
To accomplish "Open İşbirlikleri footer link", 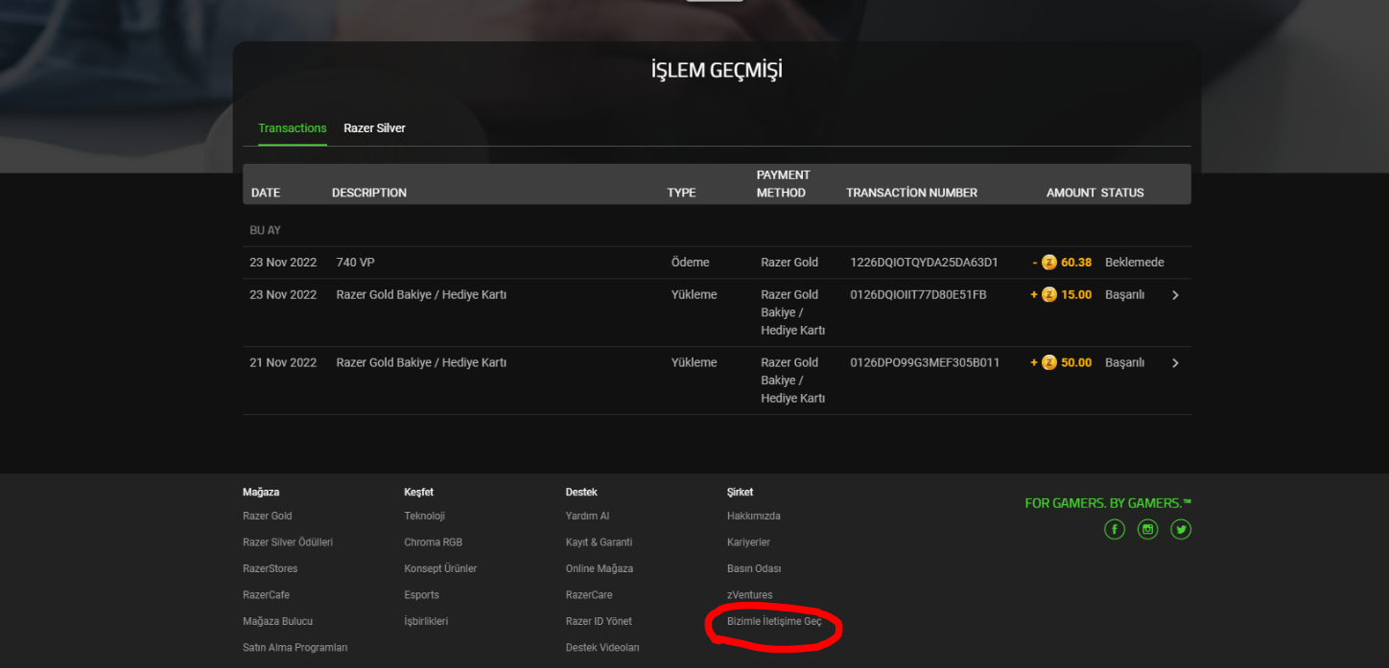I will click(426, 621).
